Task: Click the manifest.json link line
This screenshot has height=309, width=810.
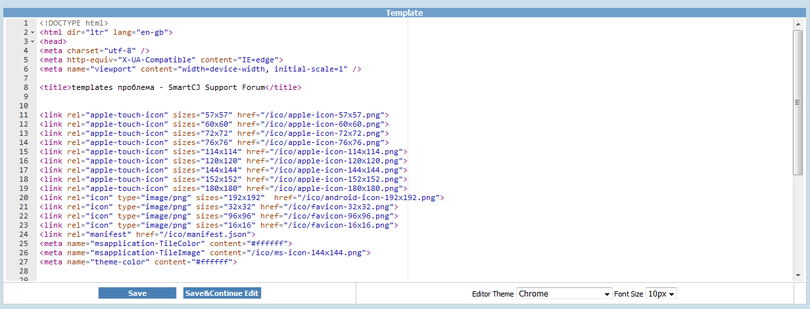Action: (x=147, y=234)
